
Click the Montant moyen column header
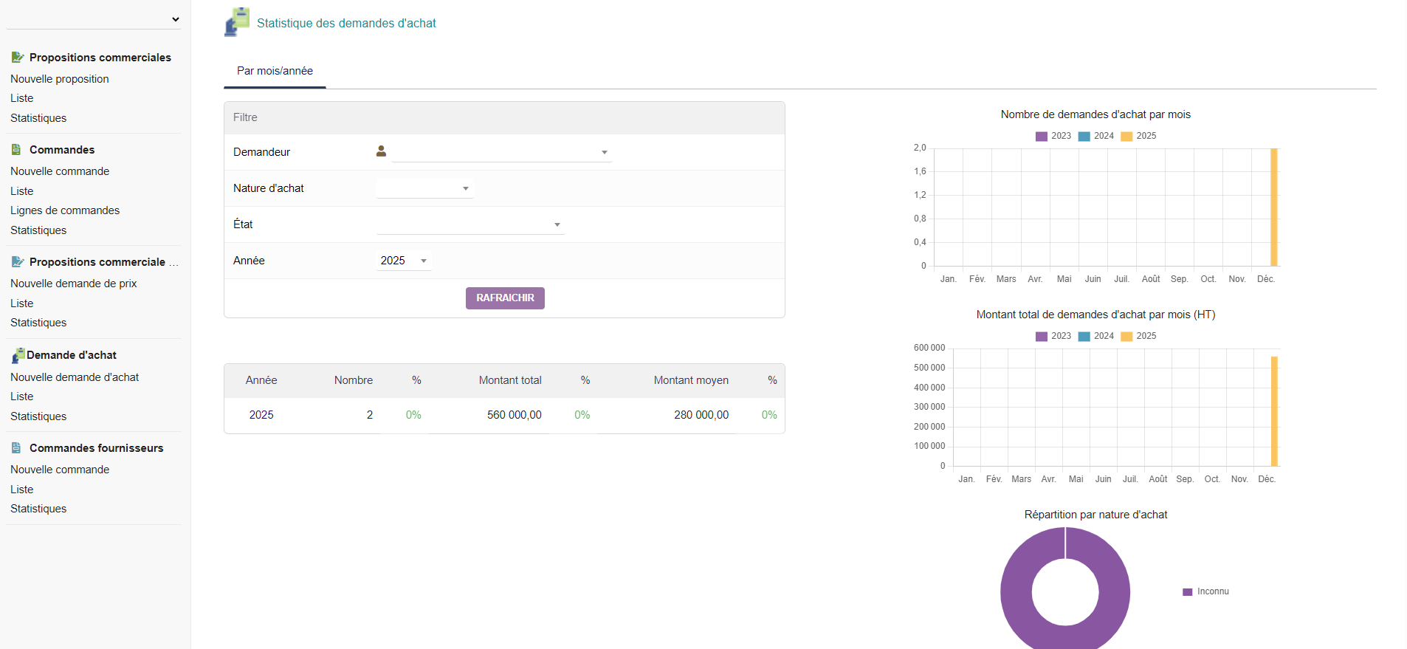pos(691,380)
